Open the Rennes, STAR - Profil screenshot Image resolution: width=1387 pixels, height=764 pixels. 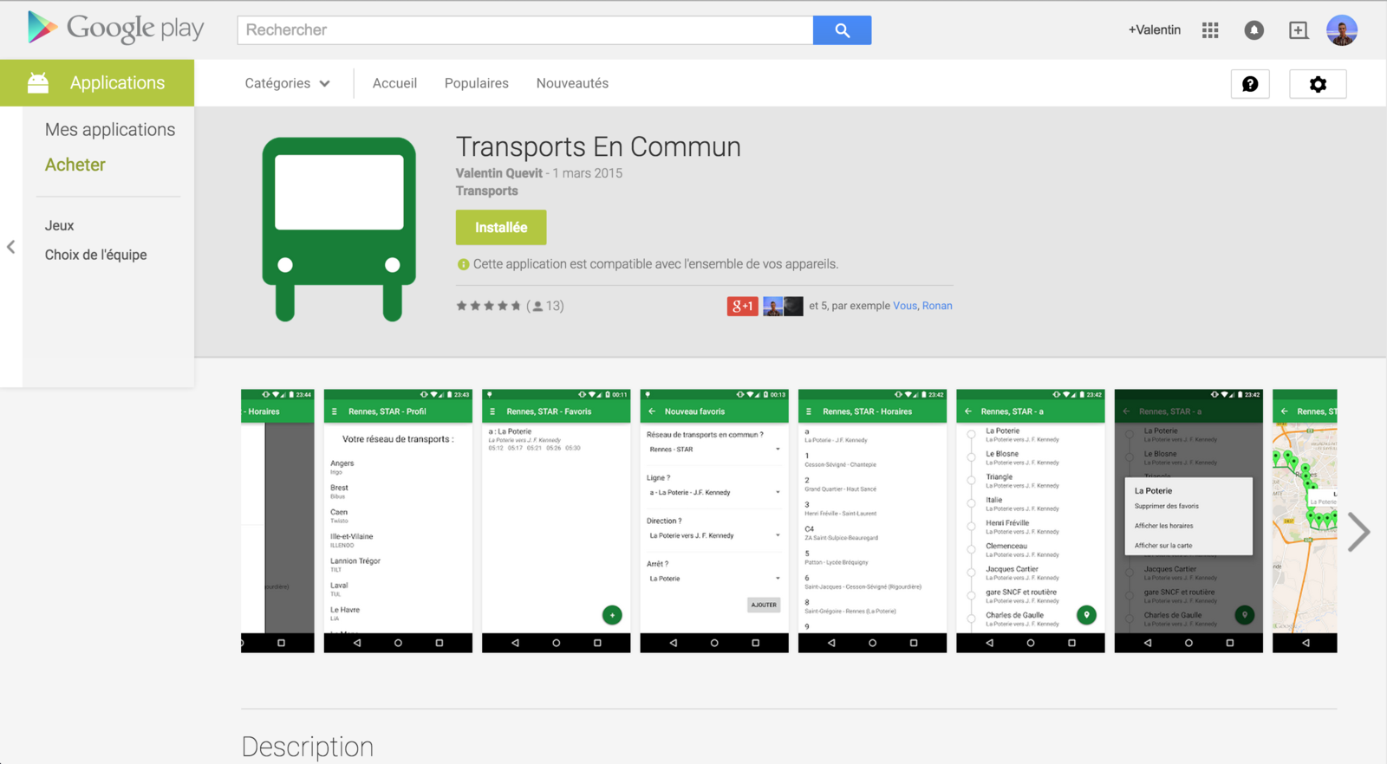(x=398, y=521)
